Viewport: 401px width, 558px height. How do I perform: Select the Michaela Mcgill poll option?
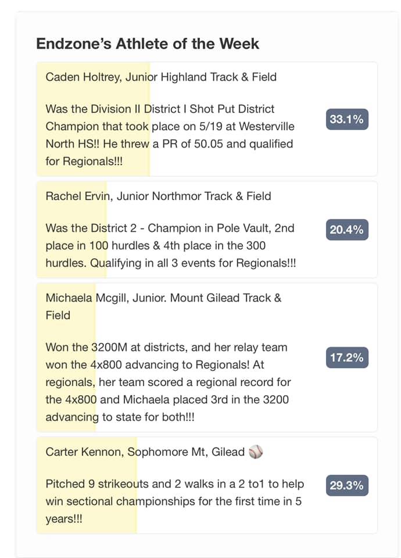coord(207,357)
